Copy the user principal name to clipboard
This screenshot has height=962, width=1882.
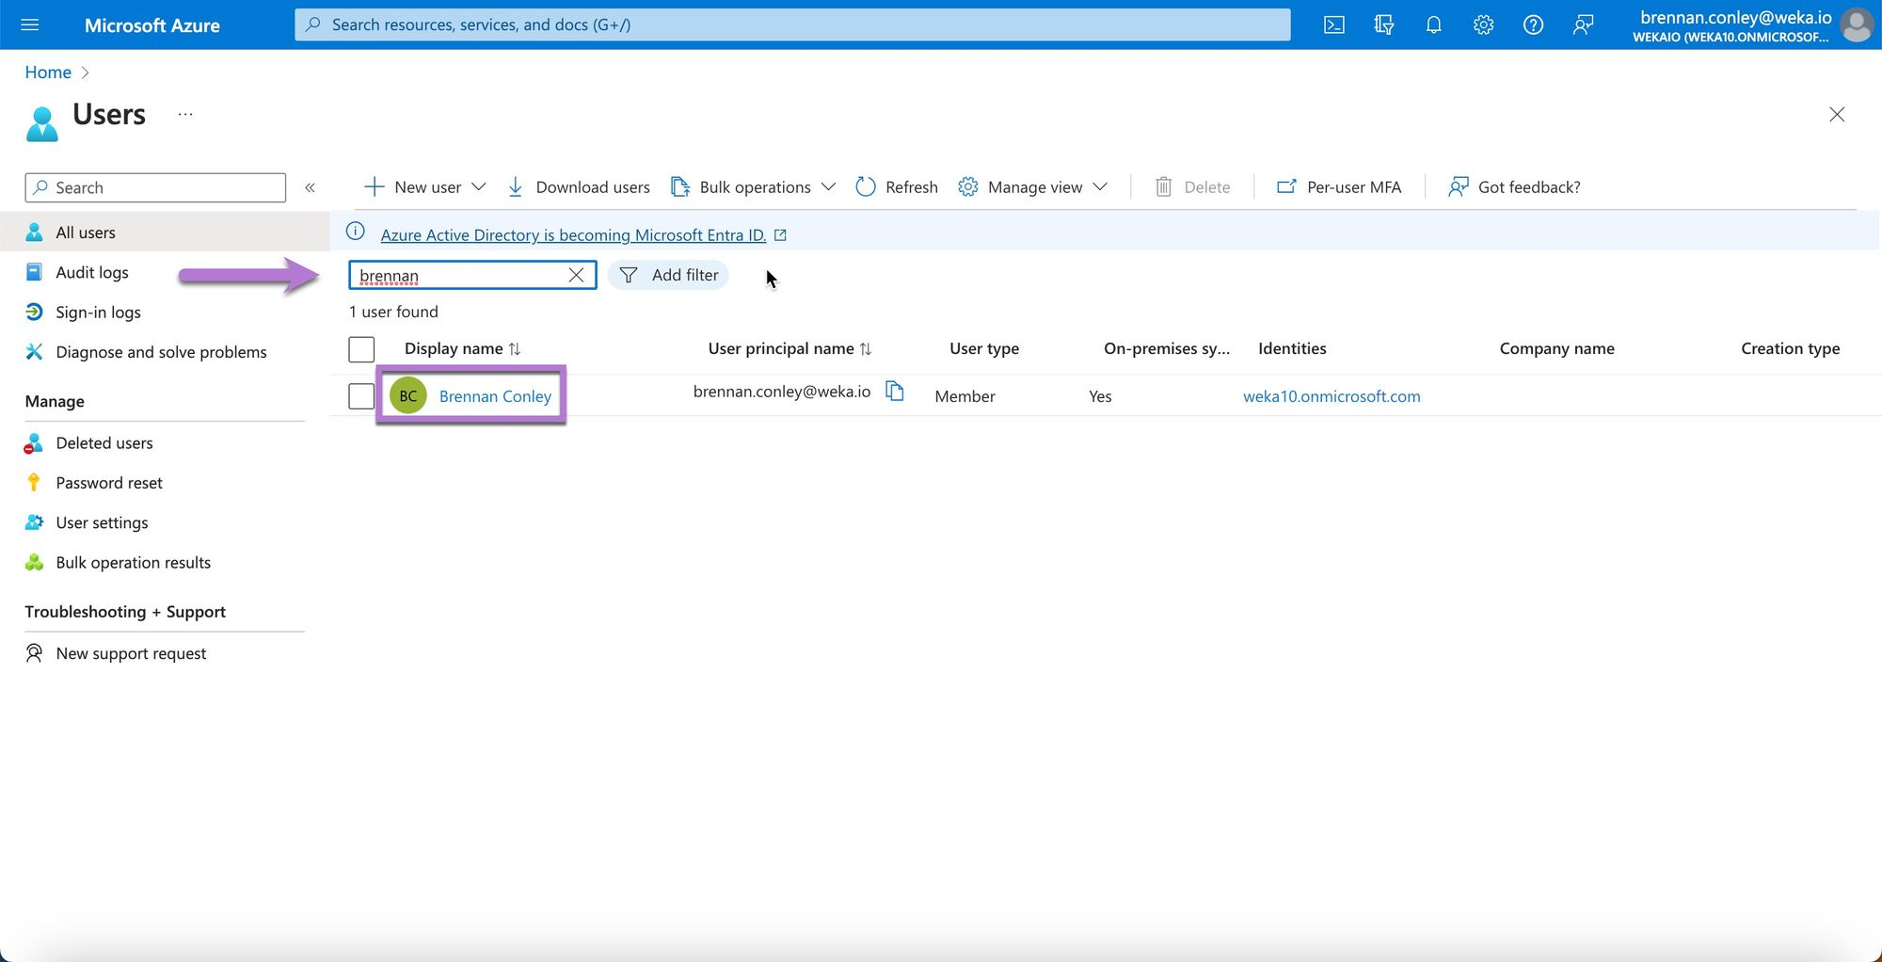(x=895, y=392)
